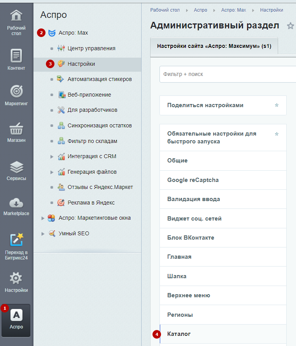The width and height of the screenshot is (296, 346).
Task: Expand the Генерация файлов tree node
Action: coord(52,172)
